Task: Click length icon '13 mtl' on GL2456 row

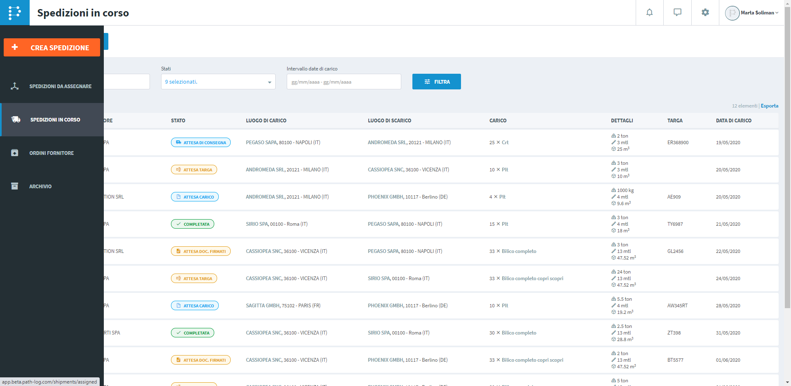Action: [613, 251]
